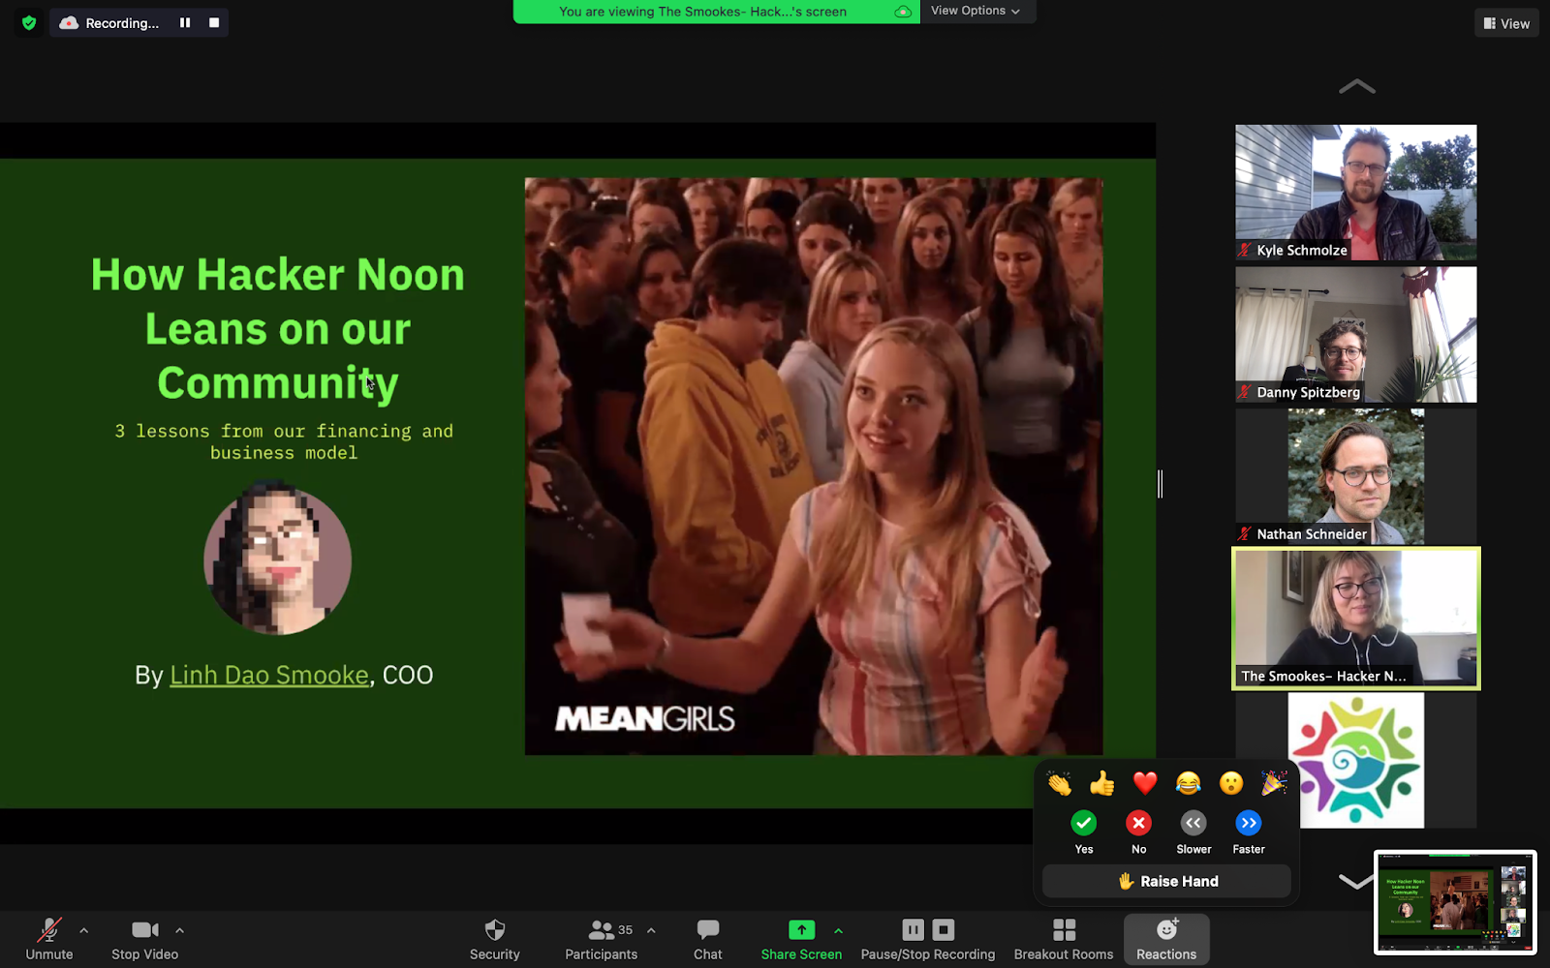Click the slide title 'How Hacker Noon'
Image resolution: width=1550 pixels, height=968 pixels.
278,275
